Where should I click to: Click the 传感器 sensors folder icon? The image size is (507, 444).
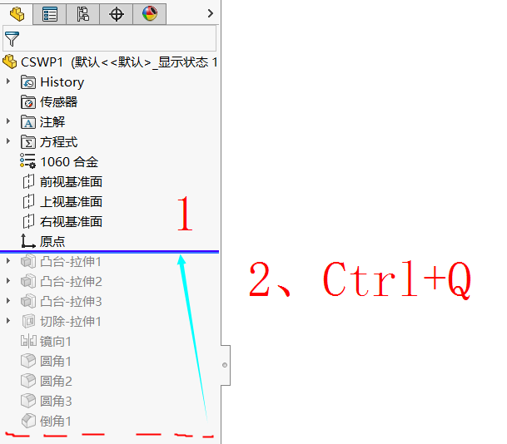point(28,102)
